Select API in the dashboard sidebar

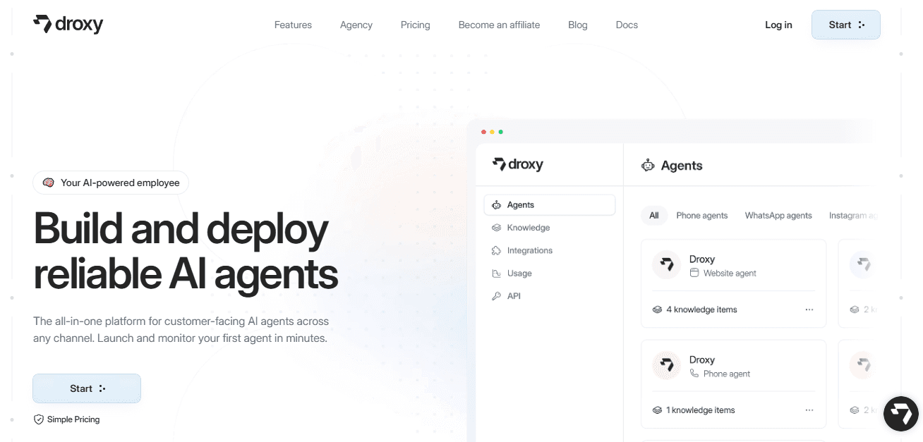pos(514,296)
